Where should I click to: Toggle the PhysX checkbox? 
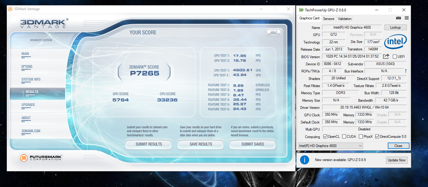coord(361,137)
